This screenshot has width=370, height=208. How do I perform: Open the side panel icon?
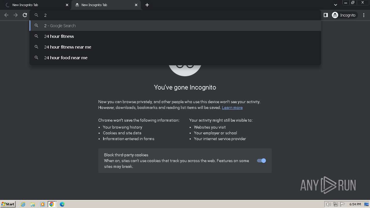(325, 15)
